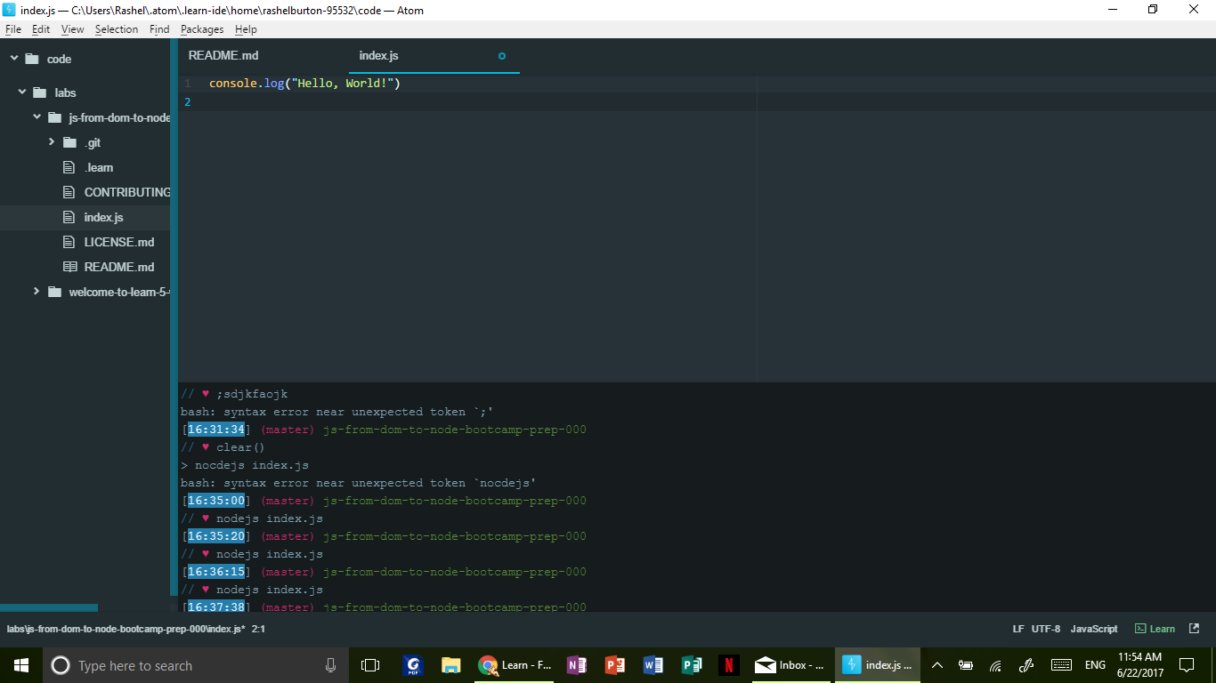This screenshot has width=1216, height=683.
Task: Click the ';sdjkfaojk' terminal line
Action: pyautogui.click(x=234, y=394)
